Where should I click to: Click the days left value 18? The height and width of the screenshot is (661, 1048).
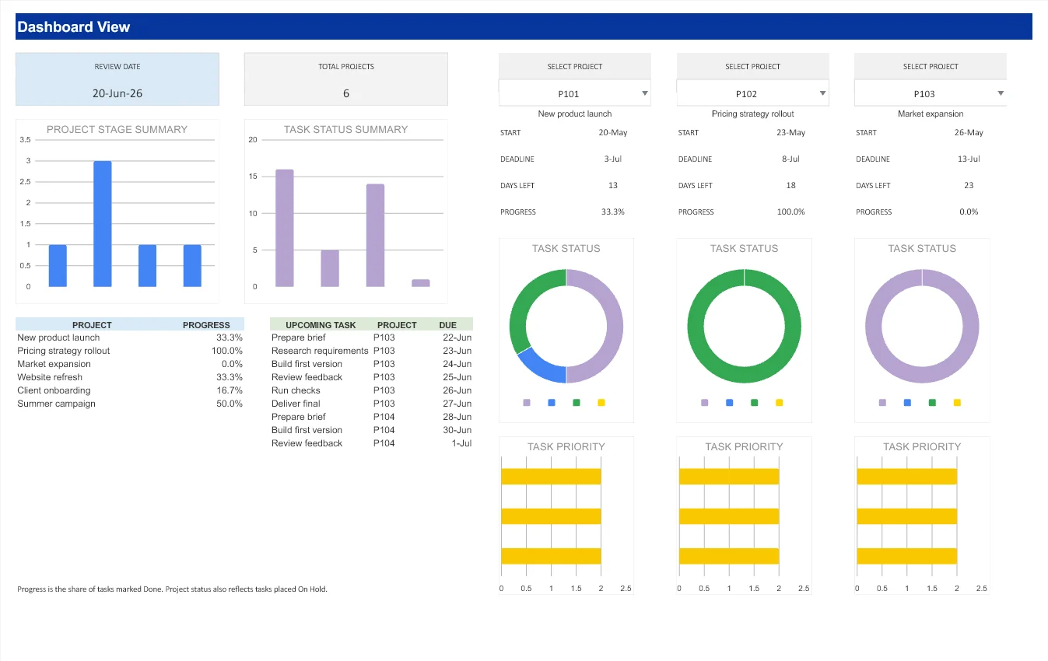coord(791,185)
